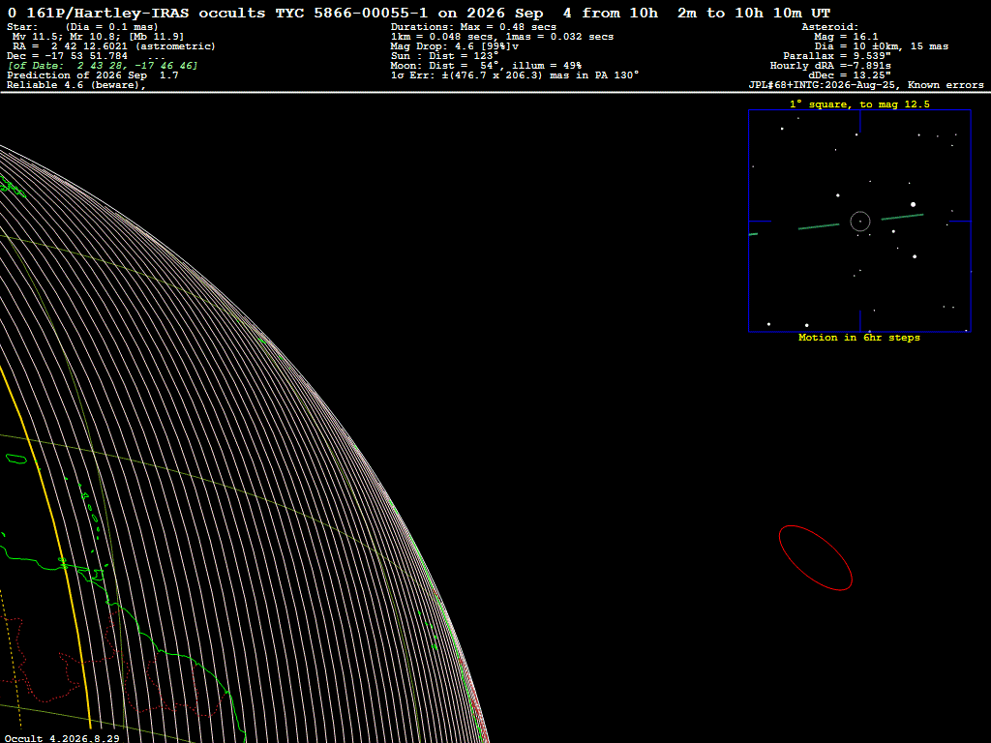Click the thick yellow centerline on the globe
The height and width of the screenshot is (743, 991).
pos(47,544)
